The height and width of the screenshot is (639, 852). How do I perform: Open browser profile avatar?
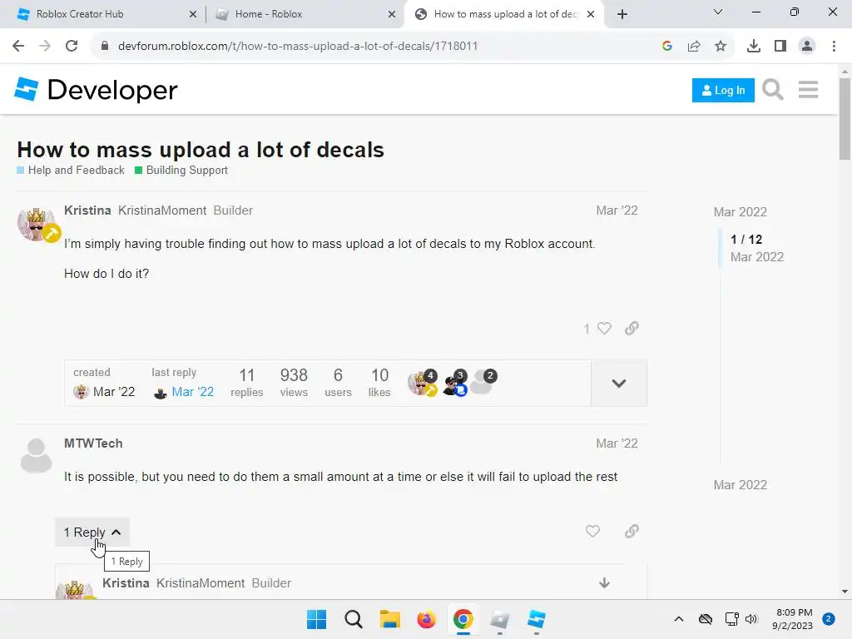pos(807,46)
